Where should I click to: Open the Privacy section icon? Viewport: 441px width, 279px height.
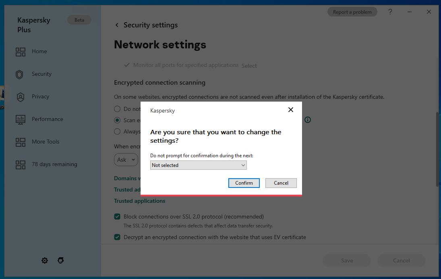point(20,97)
